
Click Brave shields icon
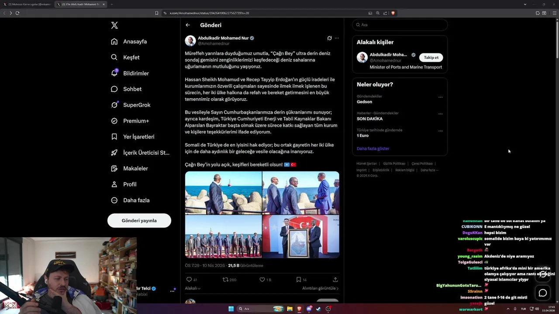click(393, 13)
